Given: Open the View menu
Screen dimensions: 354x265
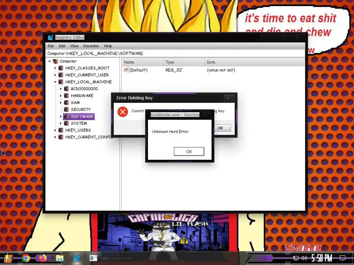Looking at the screenshot, I should click(74, 46).
